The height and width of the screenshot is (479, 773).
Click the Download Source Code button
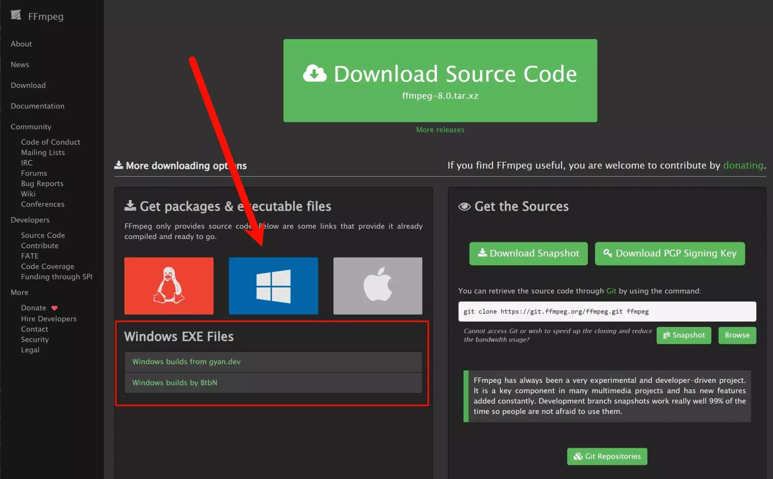point(440,80)
